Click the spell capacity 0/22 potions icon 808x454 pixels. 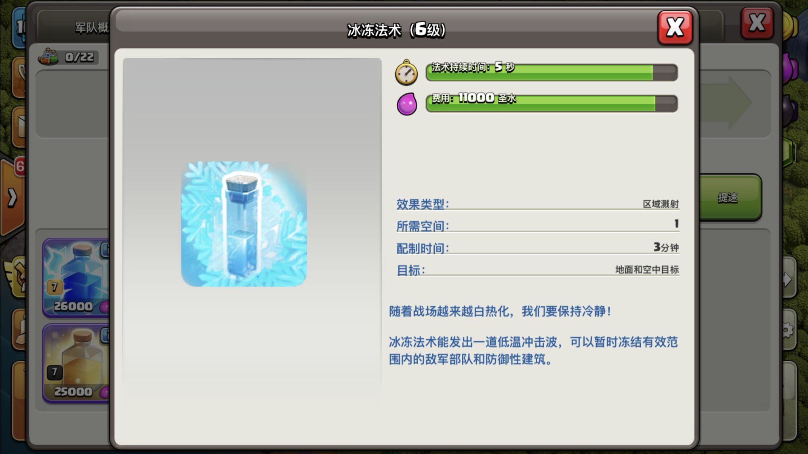point(48,56)
